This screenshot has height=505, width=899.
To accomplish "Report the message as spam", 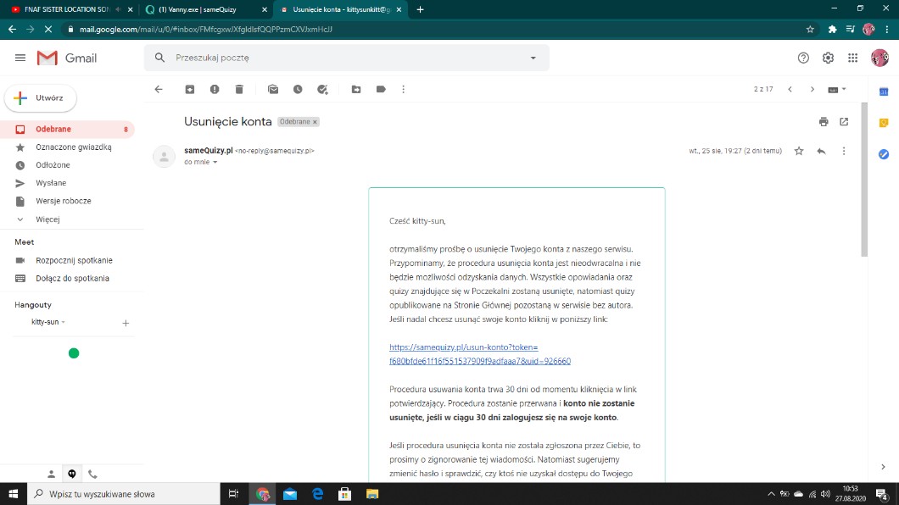I will click(x=215, y=89).
